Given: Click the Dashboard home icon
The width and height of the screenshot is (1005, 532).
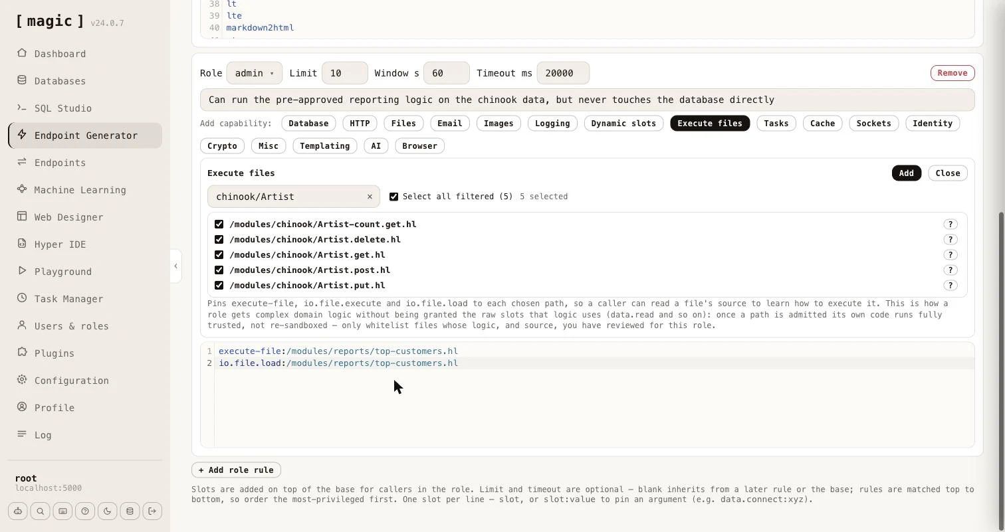Looking at the screenshot, I should coord(22,53).
